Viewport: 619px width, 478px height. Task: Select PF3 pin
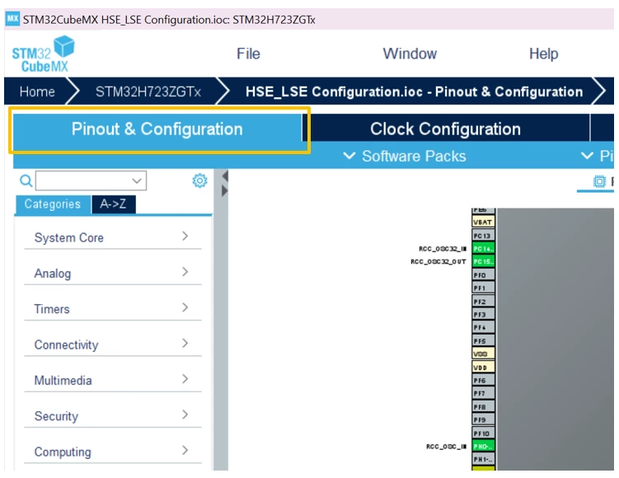483,315
